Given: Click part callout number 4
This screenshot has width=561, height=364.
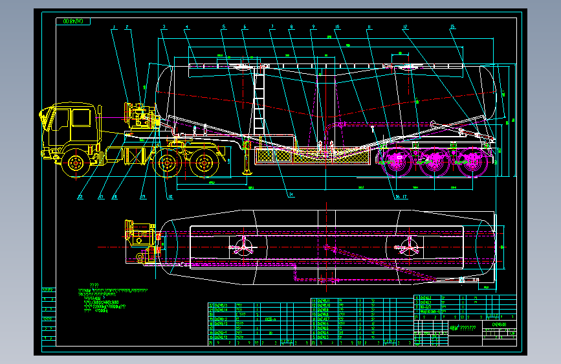Looking at the screenshot, I should pyautogui.click(x=186, y=27).
